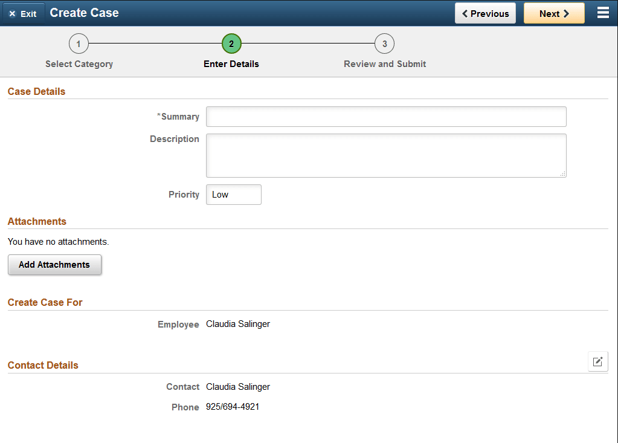
Task: Open the actions list hamburger icon
Action: click(603, 11)
